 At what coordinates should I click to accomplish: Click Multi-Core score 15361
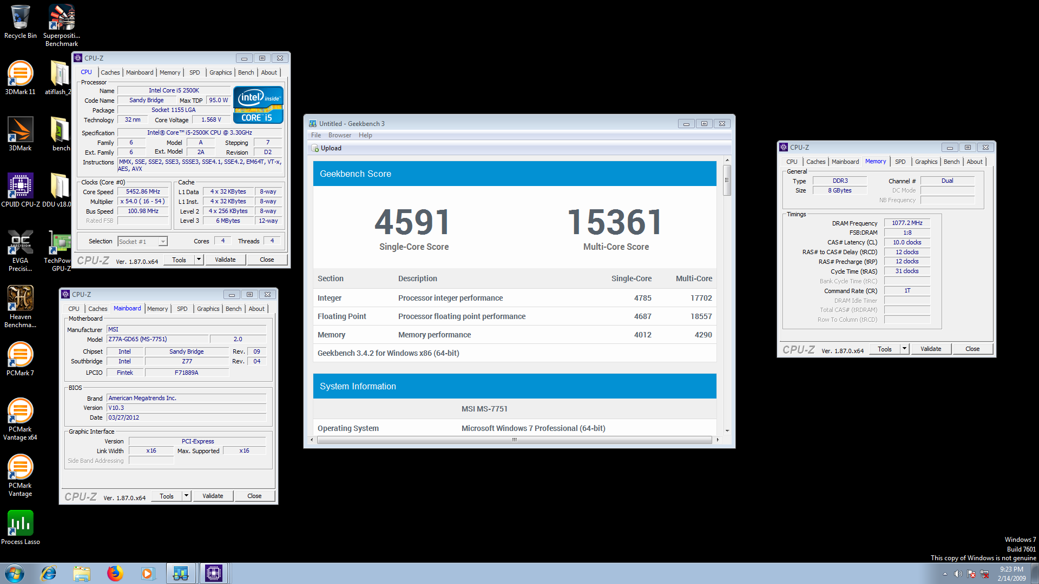616,222
